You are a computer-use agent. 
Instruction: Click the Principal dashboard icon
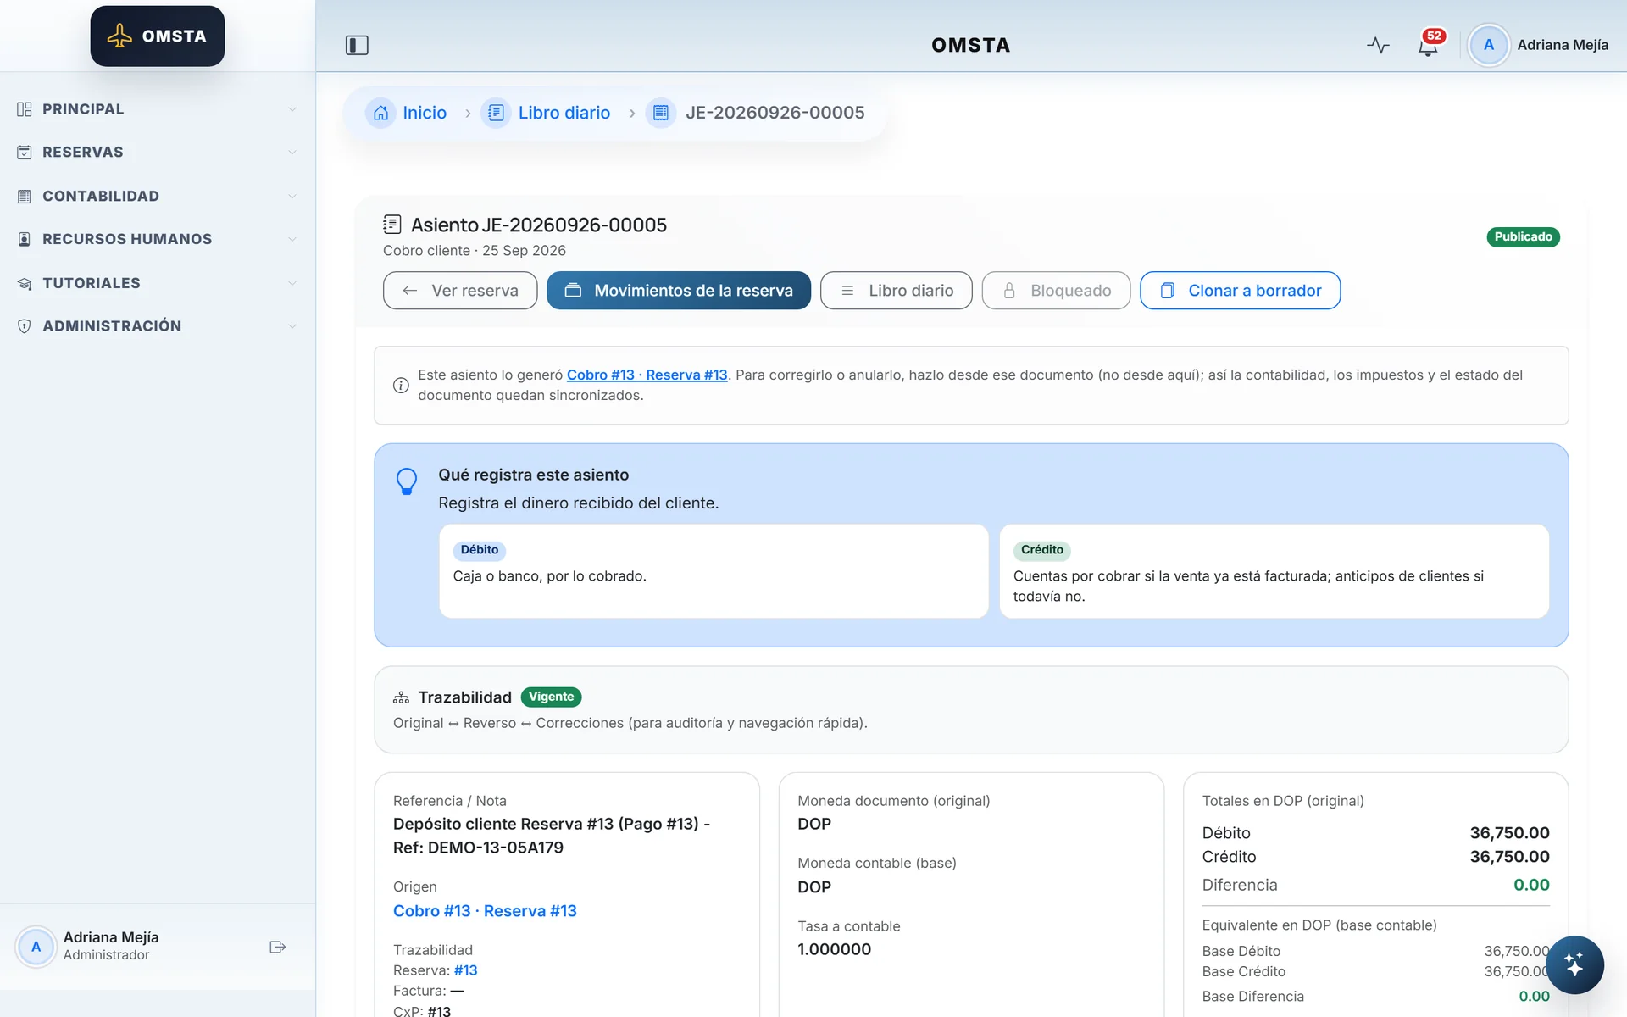click(x=25, y=109)
